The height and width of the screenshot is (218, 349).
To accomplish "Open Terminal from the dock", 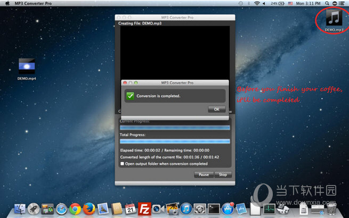I will 214,209.
